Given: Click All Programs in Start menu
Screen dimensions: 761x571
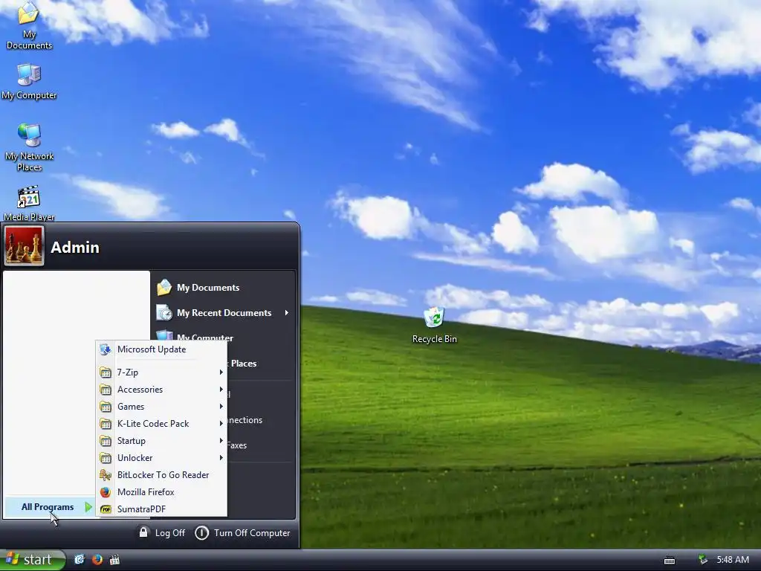Looking at the screenshot, I should click(50, 507).
